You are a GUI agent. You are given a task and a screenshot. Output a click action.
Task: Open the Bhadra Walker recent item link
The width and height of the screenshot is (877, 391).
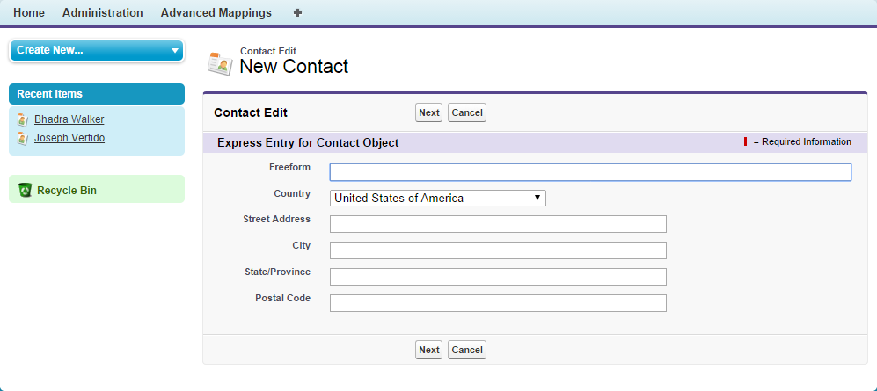(x=69, y=119)
